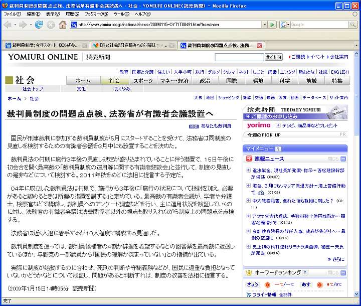Close the active tab with red X
The height and width of the screenshot is (306, 361).
[x=260, y=45]
